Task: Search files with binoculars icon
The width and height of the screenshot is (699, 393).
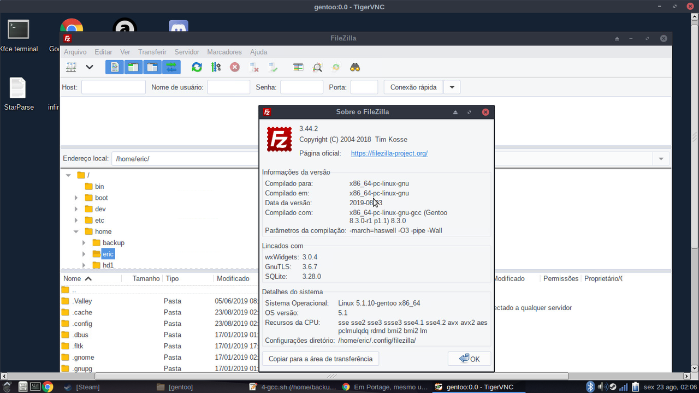Action: click(x=355, y=67)
